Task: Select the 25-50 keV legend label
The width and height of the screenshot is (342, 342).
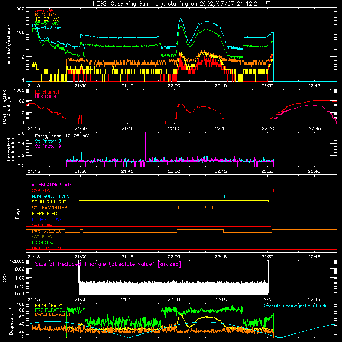Action: click(47, 23)
